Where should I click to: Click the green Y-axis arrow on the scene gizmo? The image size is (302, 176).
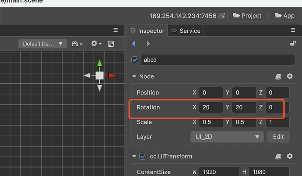coord(100,64)
